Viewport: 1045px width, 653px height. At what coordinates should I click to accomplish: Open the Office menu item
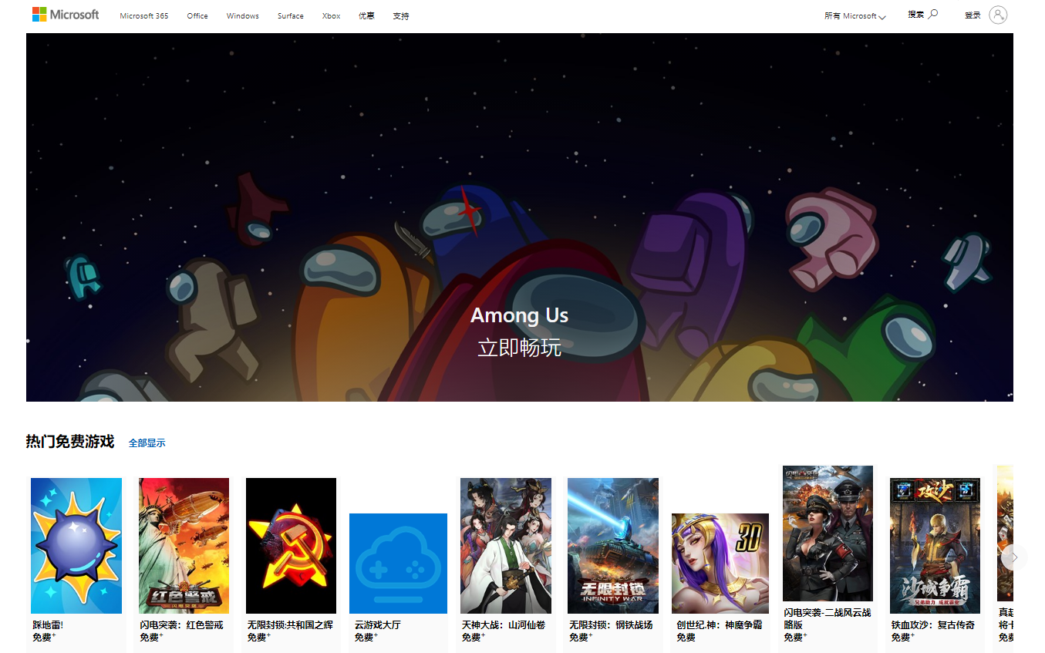click(197, 15)
